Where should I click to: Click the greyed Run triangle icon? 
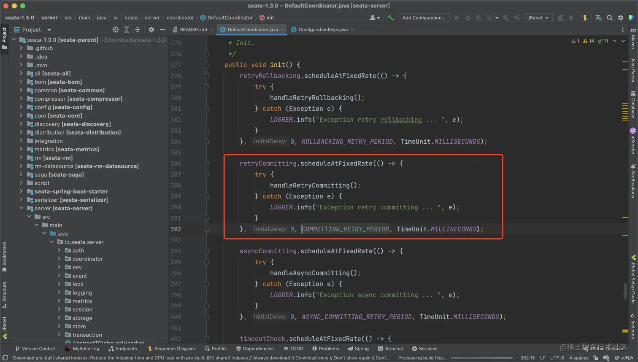tap(457, 18)
